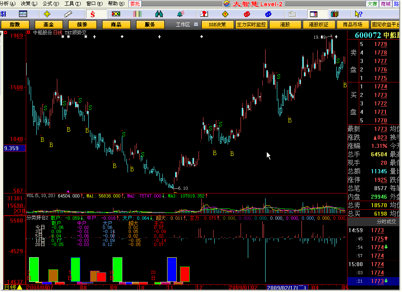Click the chart panel grid icon

point(23,14)
